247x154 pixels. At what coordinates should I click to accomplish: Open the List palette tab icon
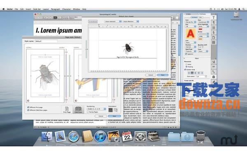214,28
